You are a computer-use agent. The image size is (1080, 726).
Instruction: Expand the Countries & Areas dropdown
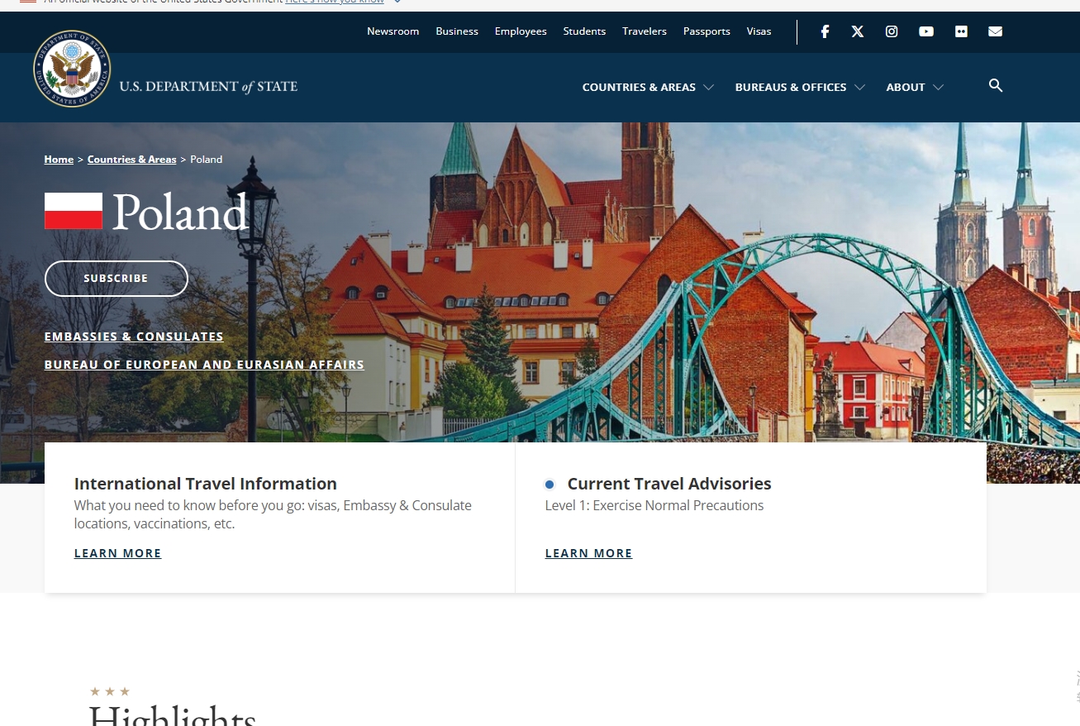(x=647, y=88)
